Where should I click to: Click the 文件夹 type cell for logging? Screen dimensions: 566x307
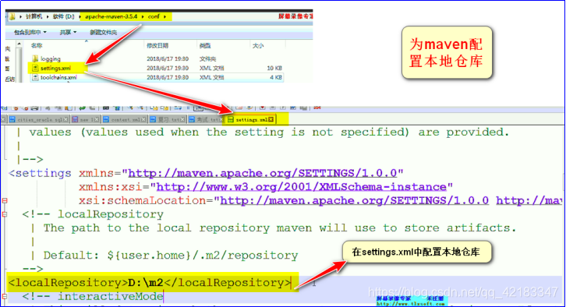207,58
